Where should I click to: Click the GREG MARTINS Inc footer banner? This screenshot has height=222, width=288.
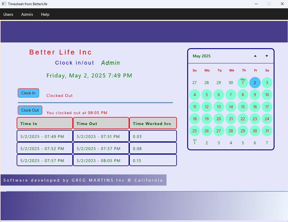pos(83,180)
